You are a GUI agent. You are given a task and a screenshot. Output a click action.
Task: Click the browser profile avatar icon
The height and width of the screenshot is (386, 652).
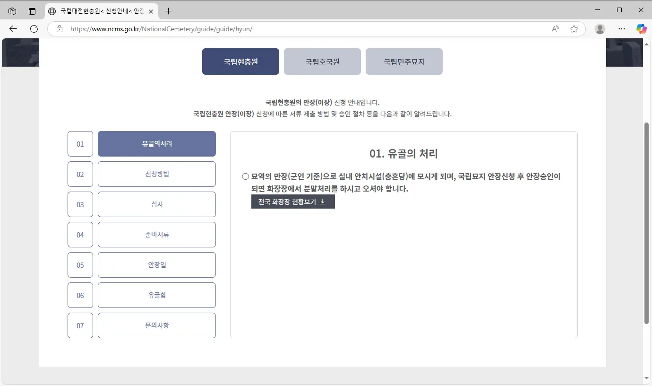point(600,29)
